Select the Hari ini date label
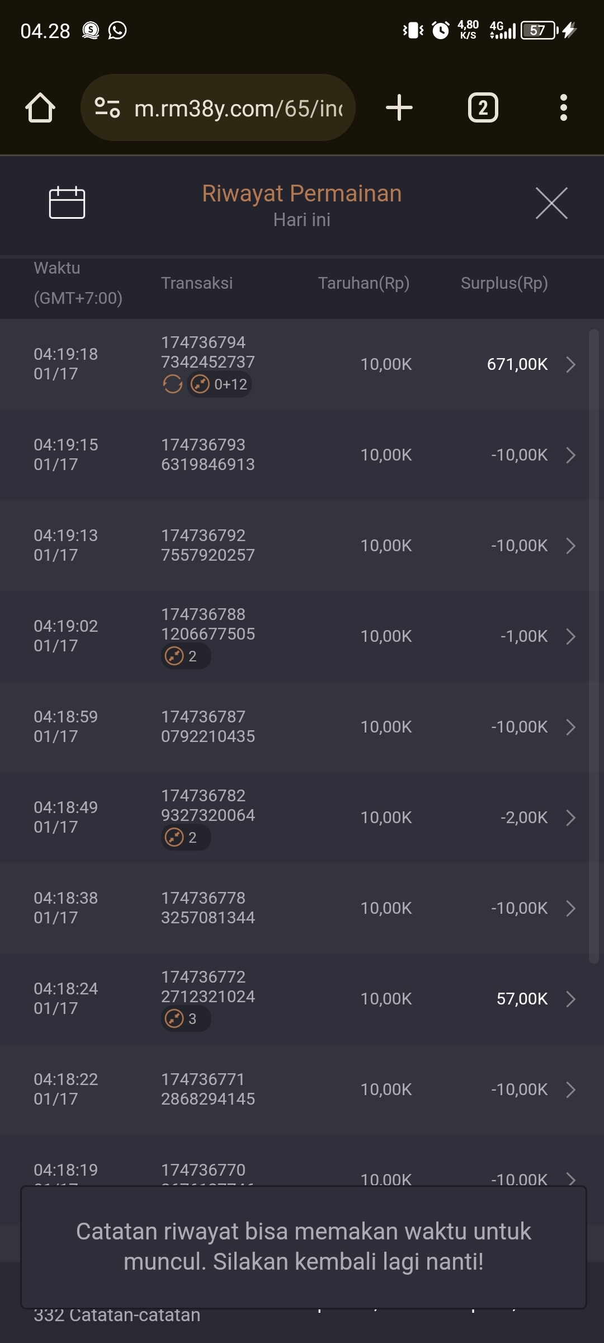This screenshot has height=1343, width=604. point(301,220)
